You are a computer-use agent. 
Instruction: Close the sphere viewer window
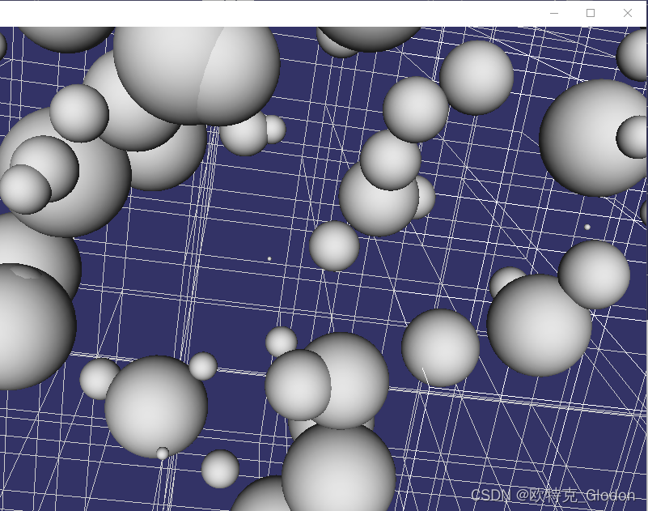coord(627,13)
